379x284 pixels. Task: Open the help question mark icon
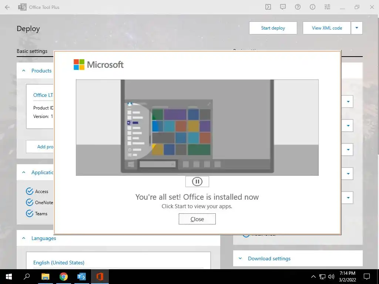click(x=298, y=7)
